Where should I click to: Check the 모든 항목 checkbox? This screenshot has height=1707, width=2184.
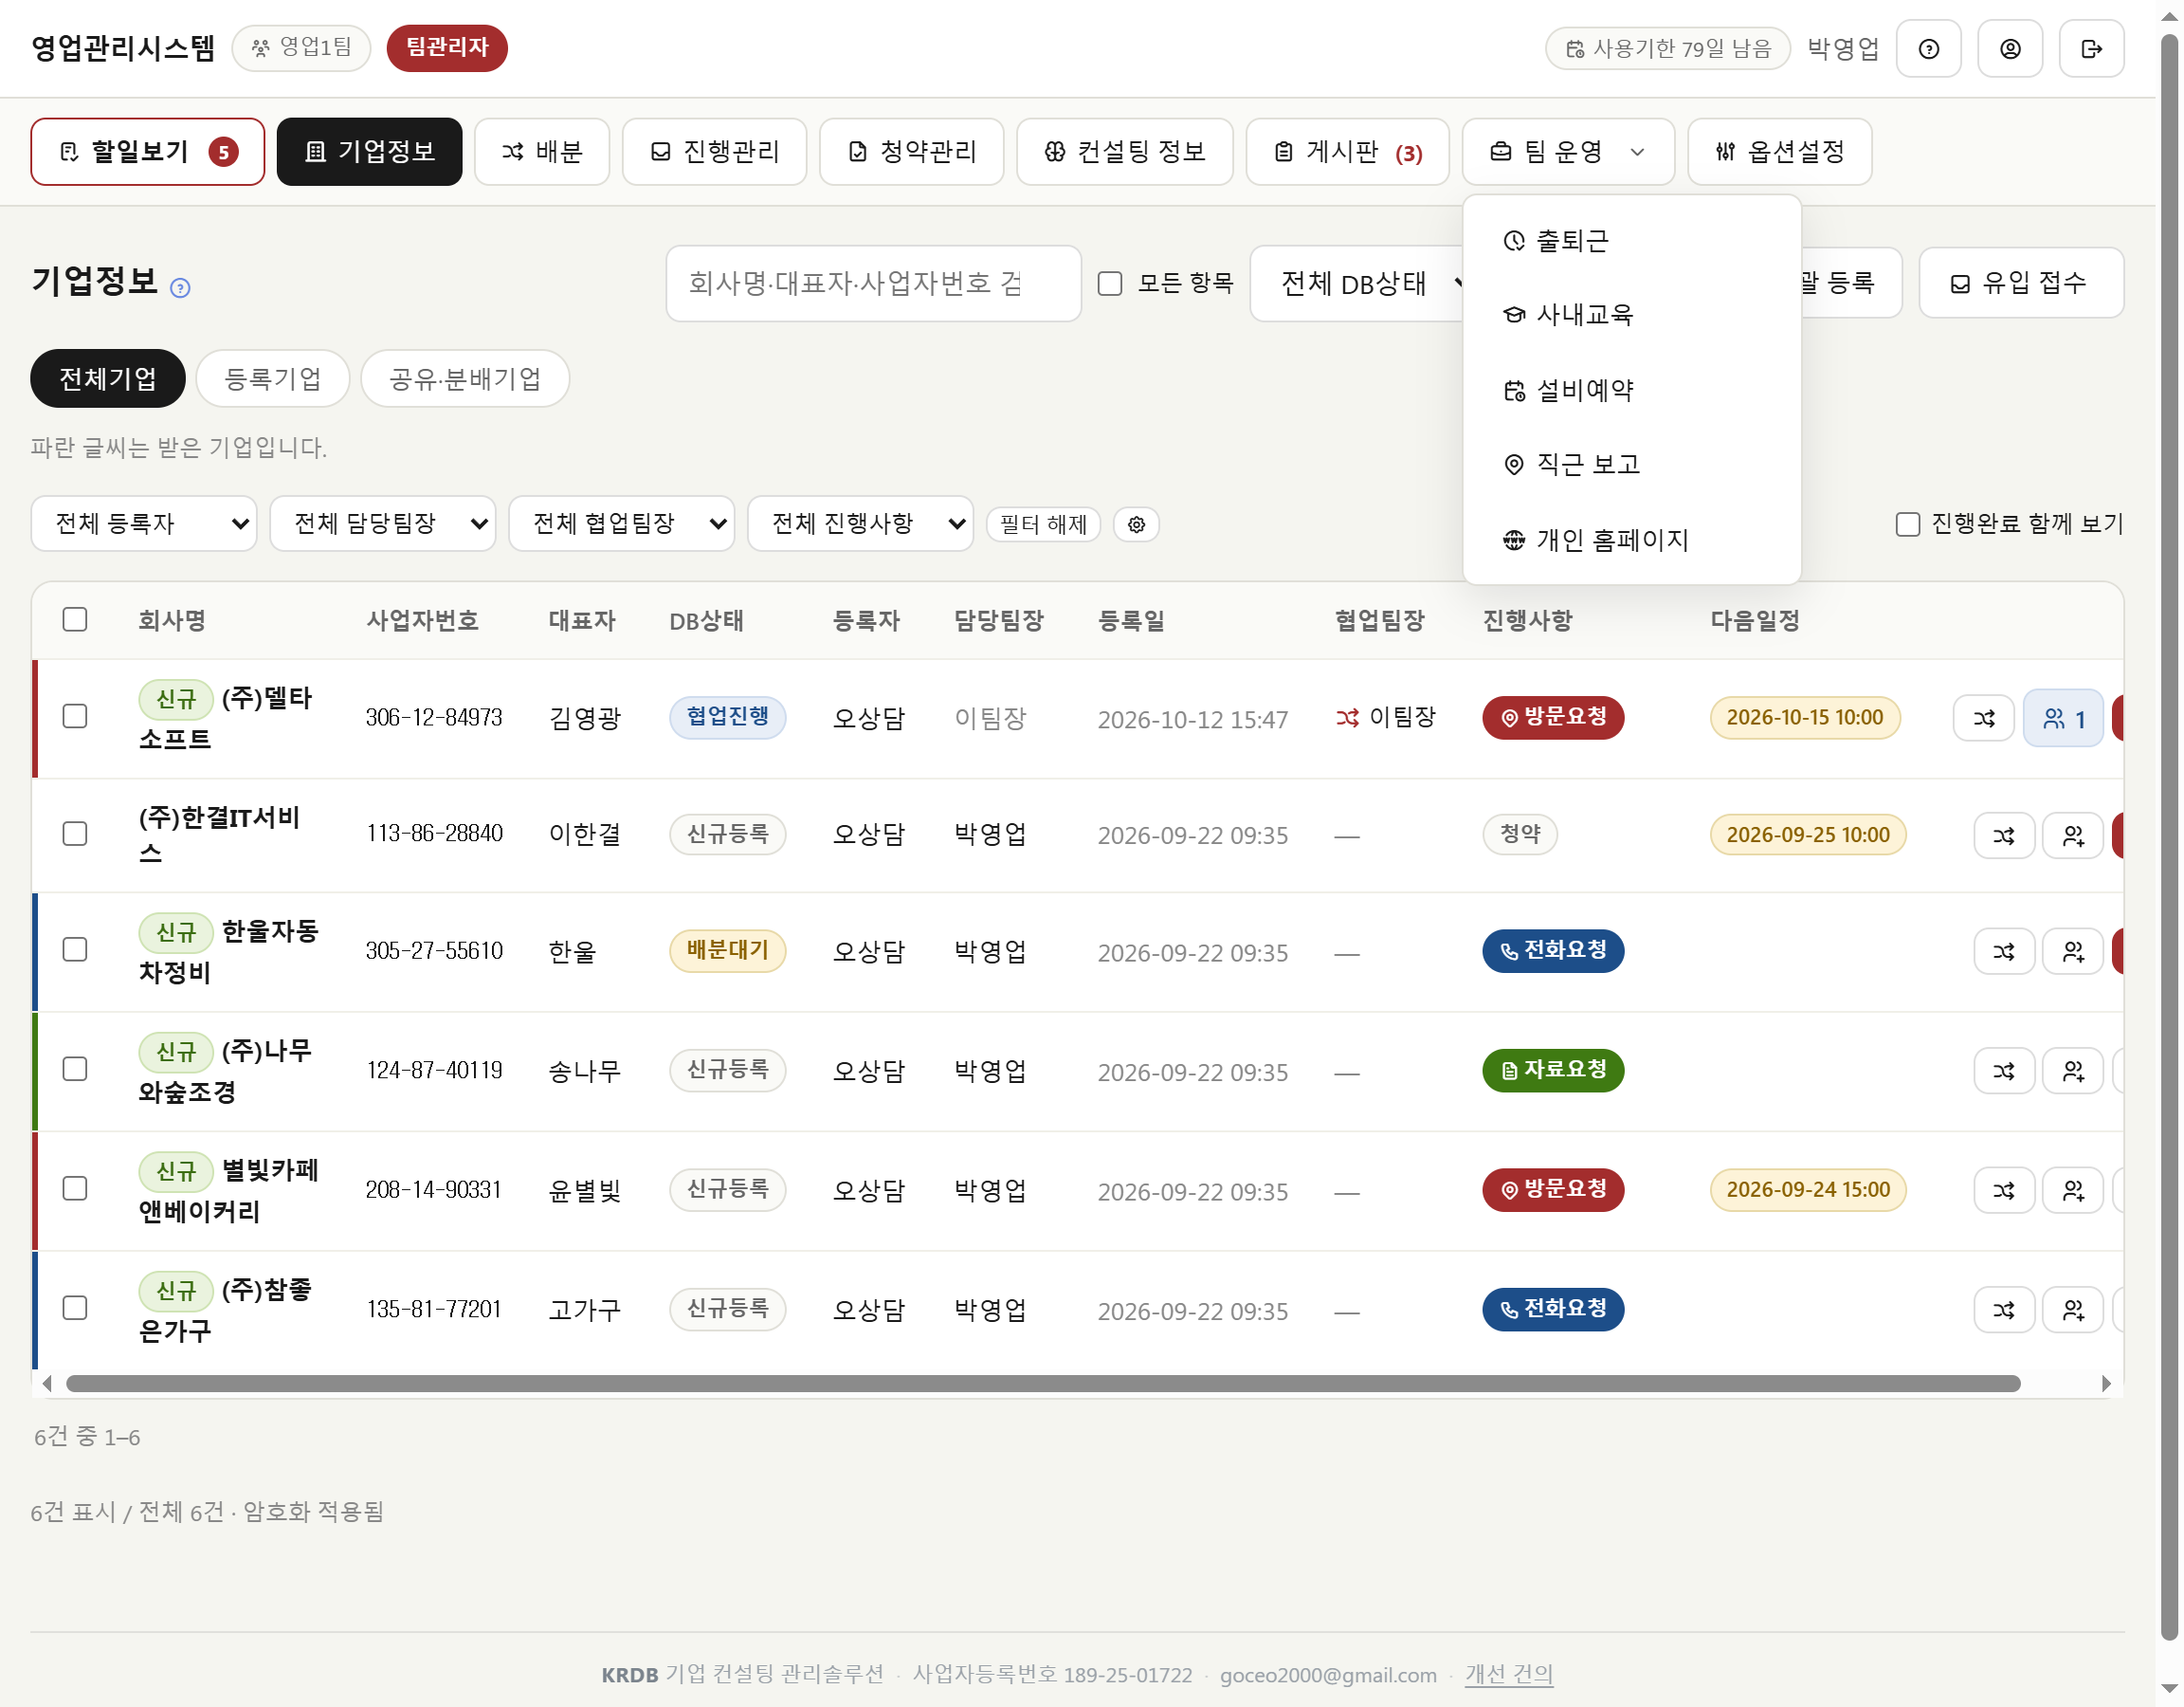coord(1110,284)
